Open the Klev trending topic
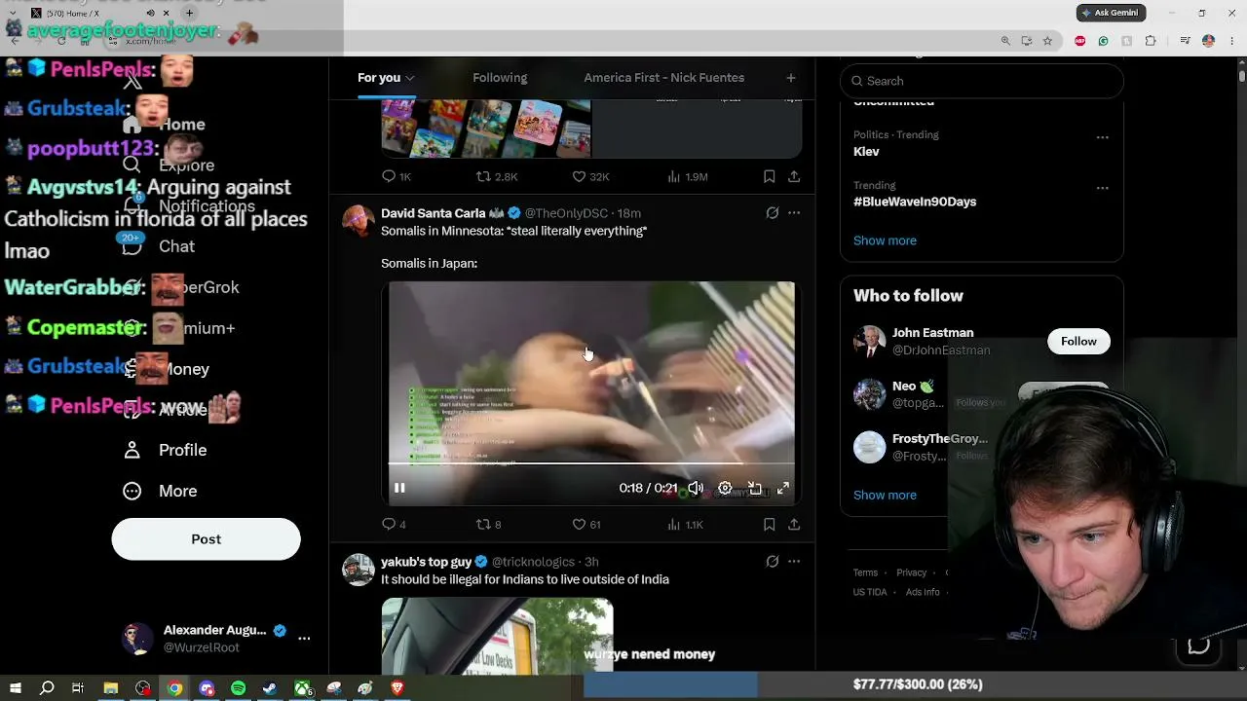This screenshot has width=1247, height=701. click(866, 152)
